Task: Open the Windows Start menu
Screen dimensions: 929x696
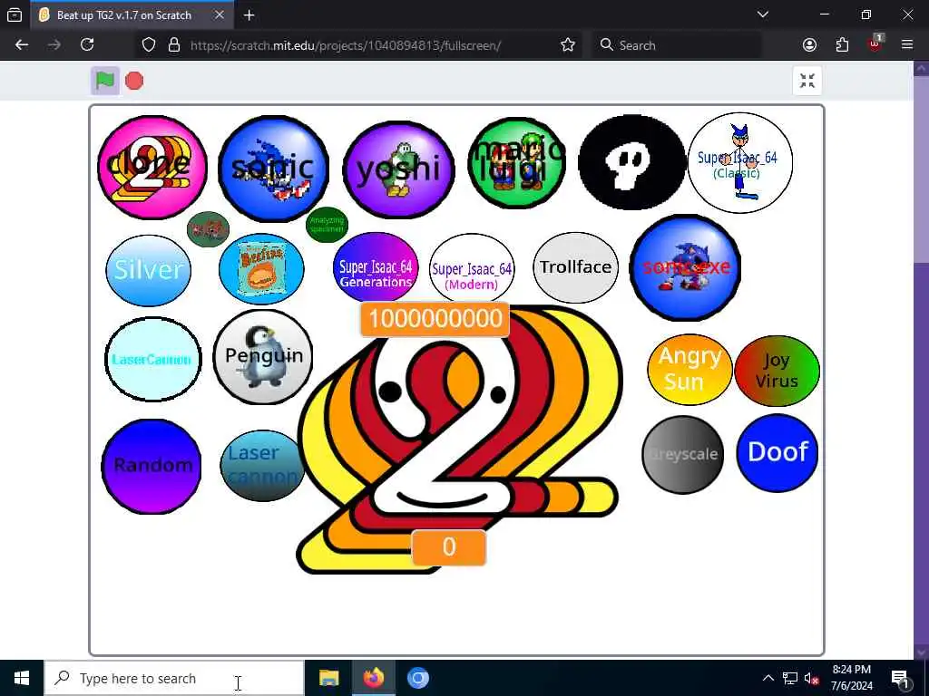Action: (x=22, y=678)
